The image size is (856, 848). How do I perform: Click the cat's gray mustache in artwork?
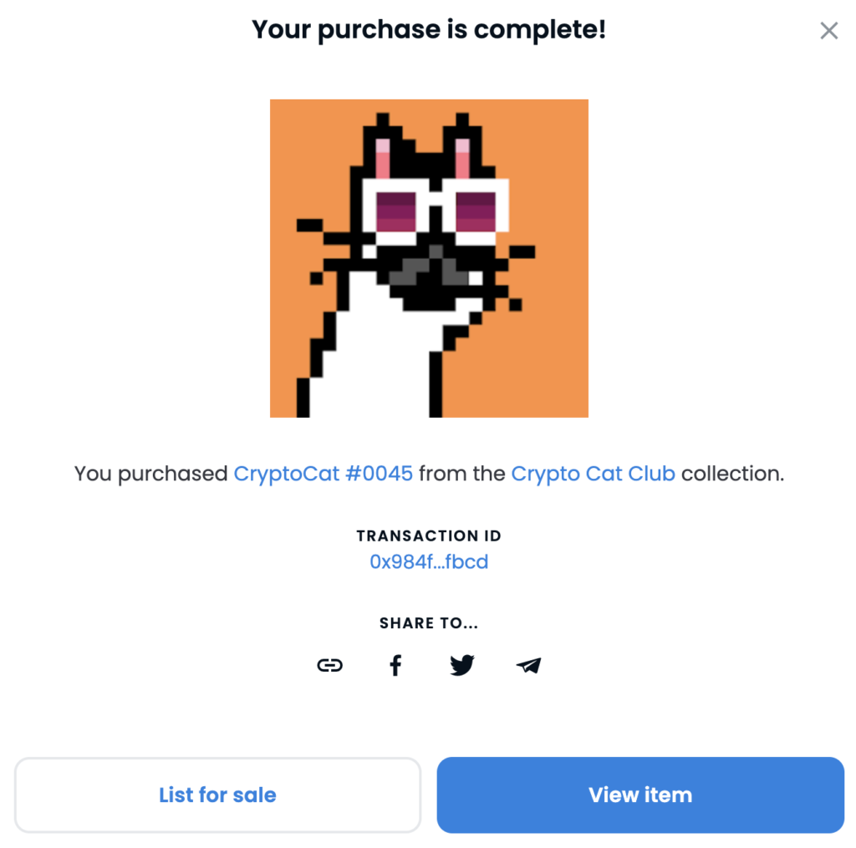pos(429,269)
